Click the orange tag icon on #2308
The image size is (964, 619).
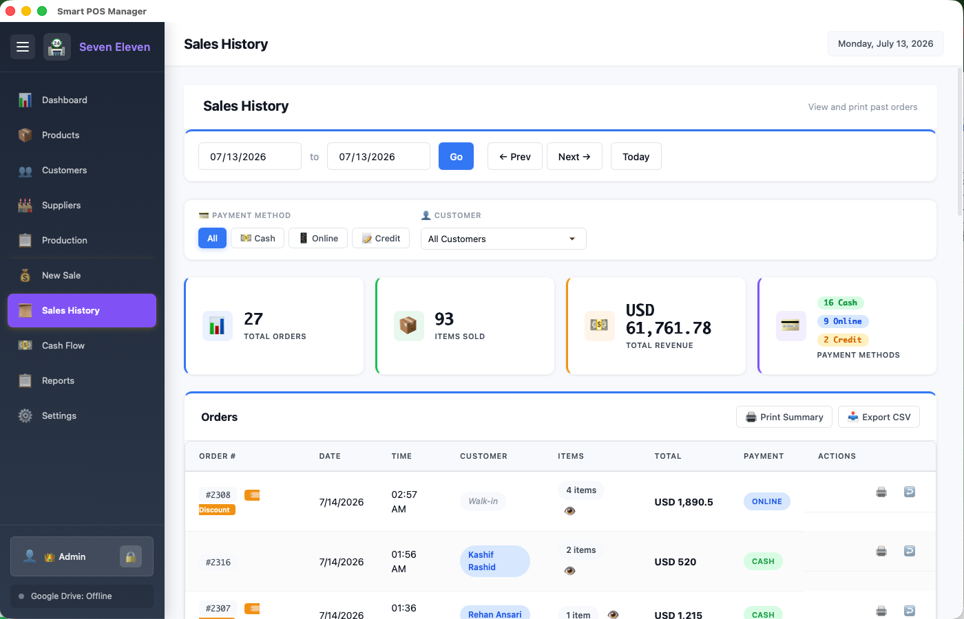pyautogui.click(x=252, y=495)
